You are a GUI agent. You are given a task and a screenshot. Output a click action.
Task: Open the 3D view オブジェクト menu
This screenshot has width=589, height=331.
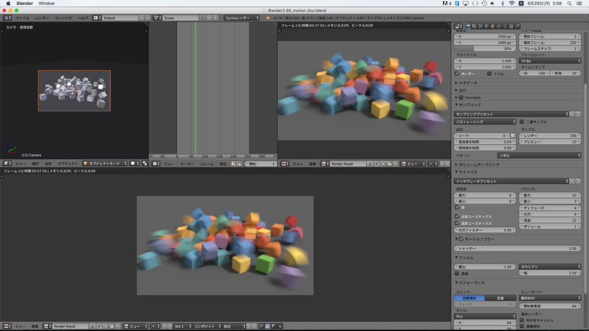(x=68, y=164)
